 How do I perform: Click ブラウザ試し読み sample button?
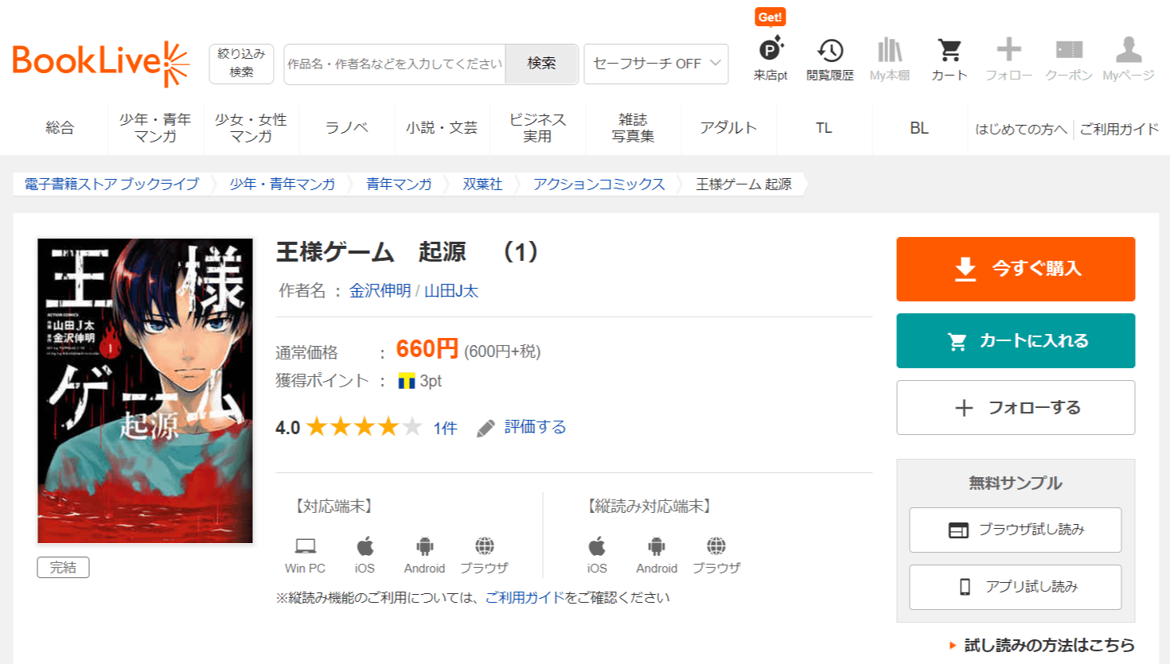pyautogui.click(x=1016, y=530)
